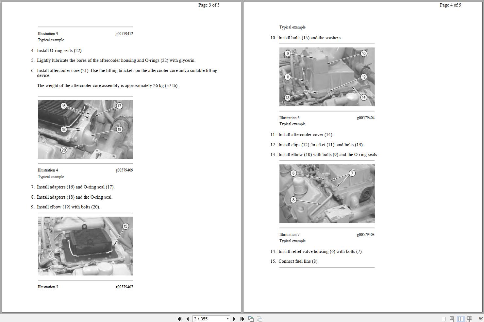Click the zoom percentage display
Image resolution: width=484 pixels, height=322 pixels.
(x=480, y=319)
